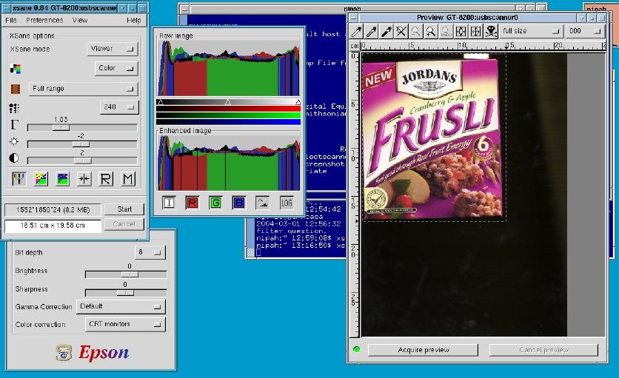Expand the Color correction CRT monitors dropdown
The width and height of the screenshot is (619, 378).
point(124,324)
